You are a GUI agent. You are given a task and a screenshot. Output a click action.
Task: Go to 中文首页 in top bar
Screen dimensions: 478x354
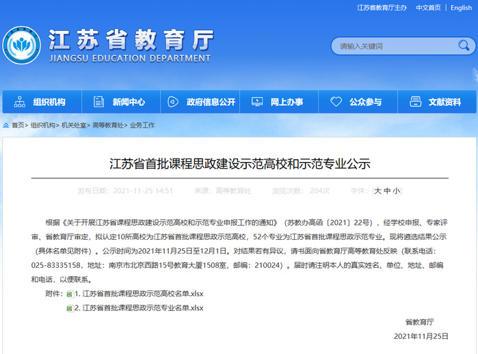(x=427, y=8)
